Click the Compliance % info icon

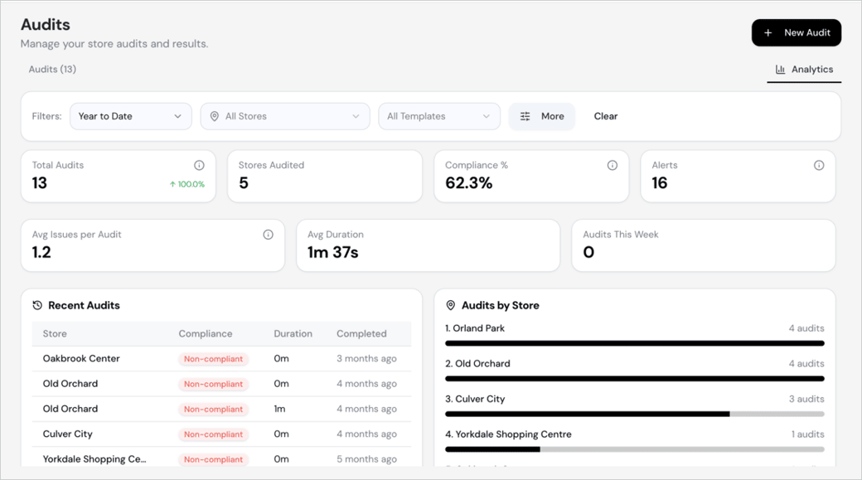612,165
